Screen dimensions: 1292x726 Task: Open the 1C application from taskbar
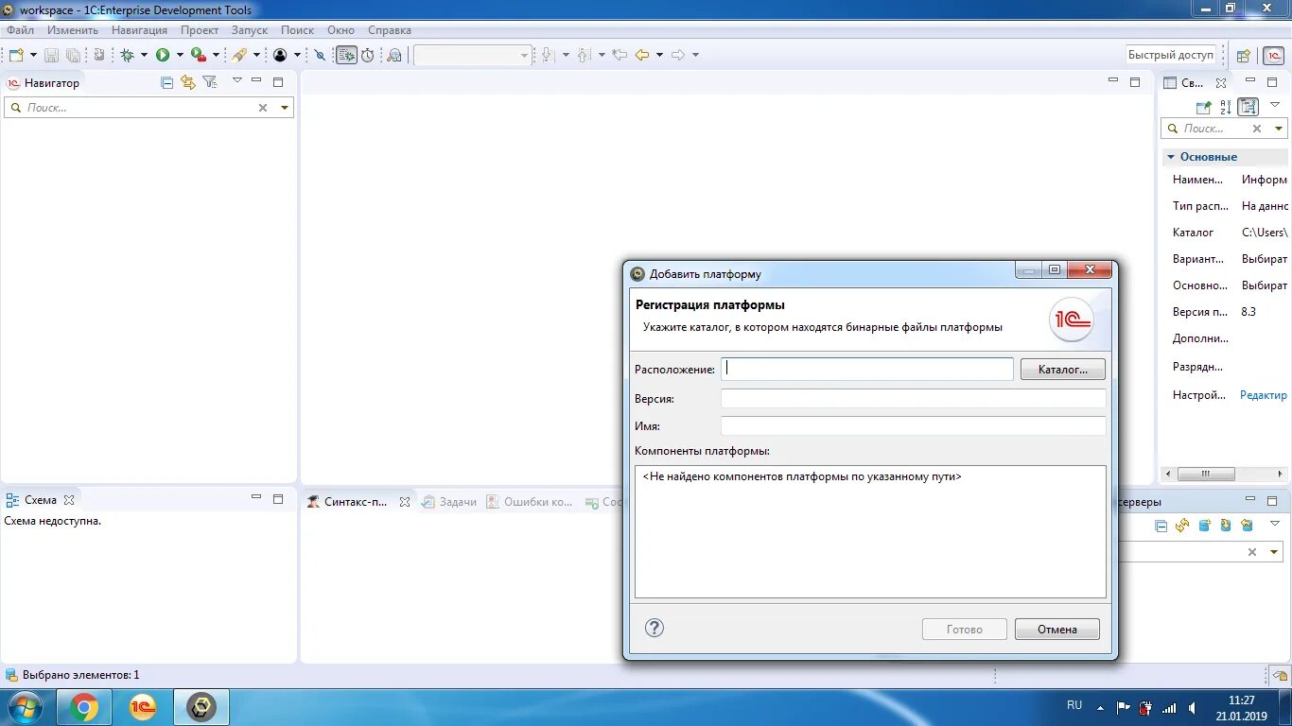tap(143, 707)
